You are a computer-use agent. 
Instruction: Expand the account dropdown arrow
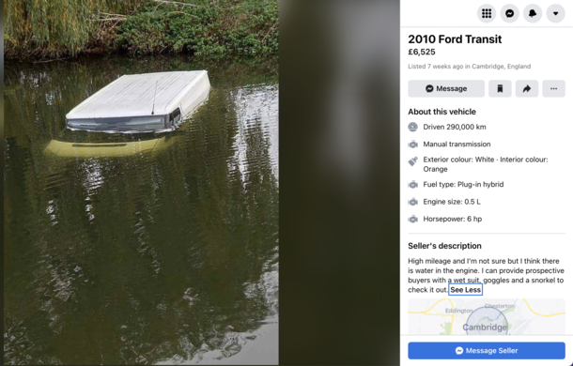point(555,13)
